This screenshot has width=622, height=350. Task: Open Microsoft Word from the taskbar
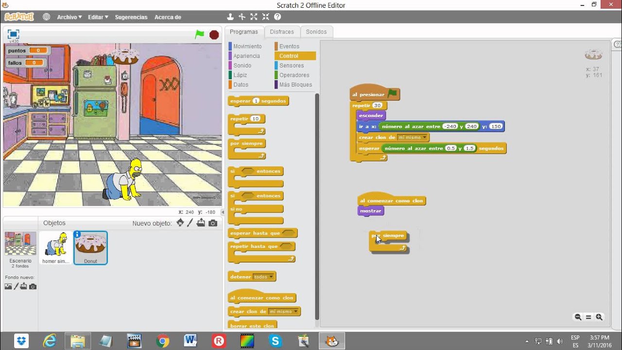coord(190,341)
